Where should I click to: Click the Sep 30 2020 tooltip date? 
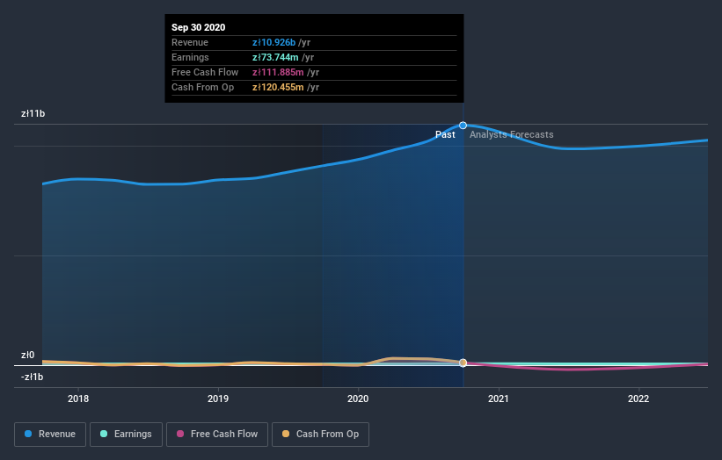click(199, 27)
